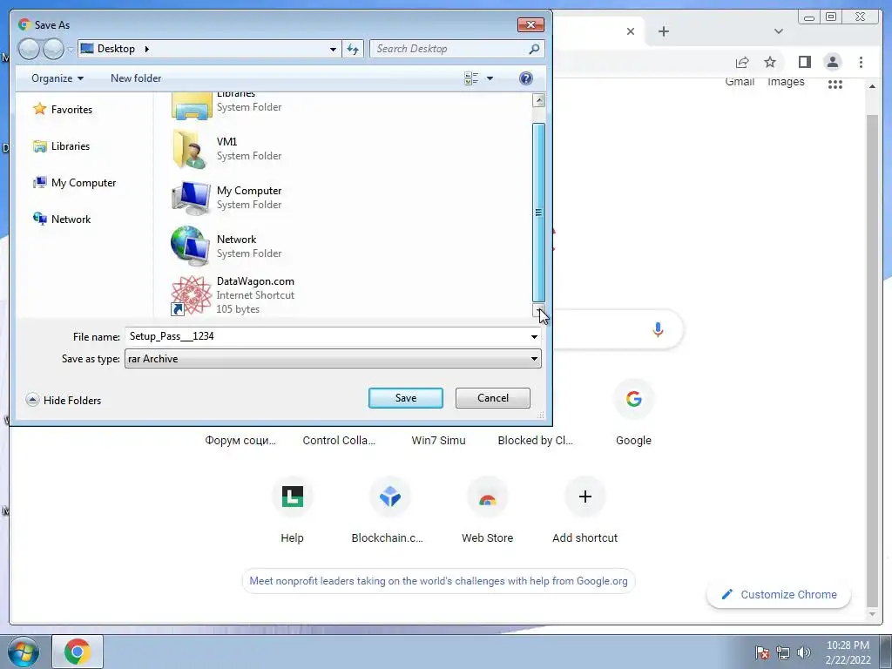Open the view options dropdown arrow
The height and width of the screenshot is (669, 892).
pos(490,78)
